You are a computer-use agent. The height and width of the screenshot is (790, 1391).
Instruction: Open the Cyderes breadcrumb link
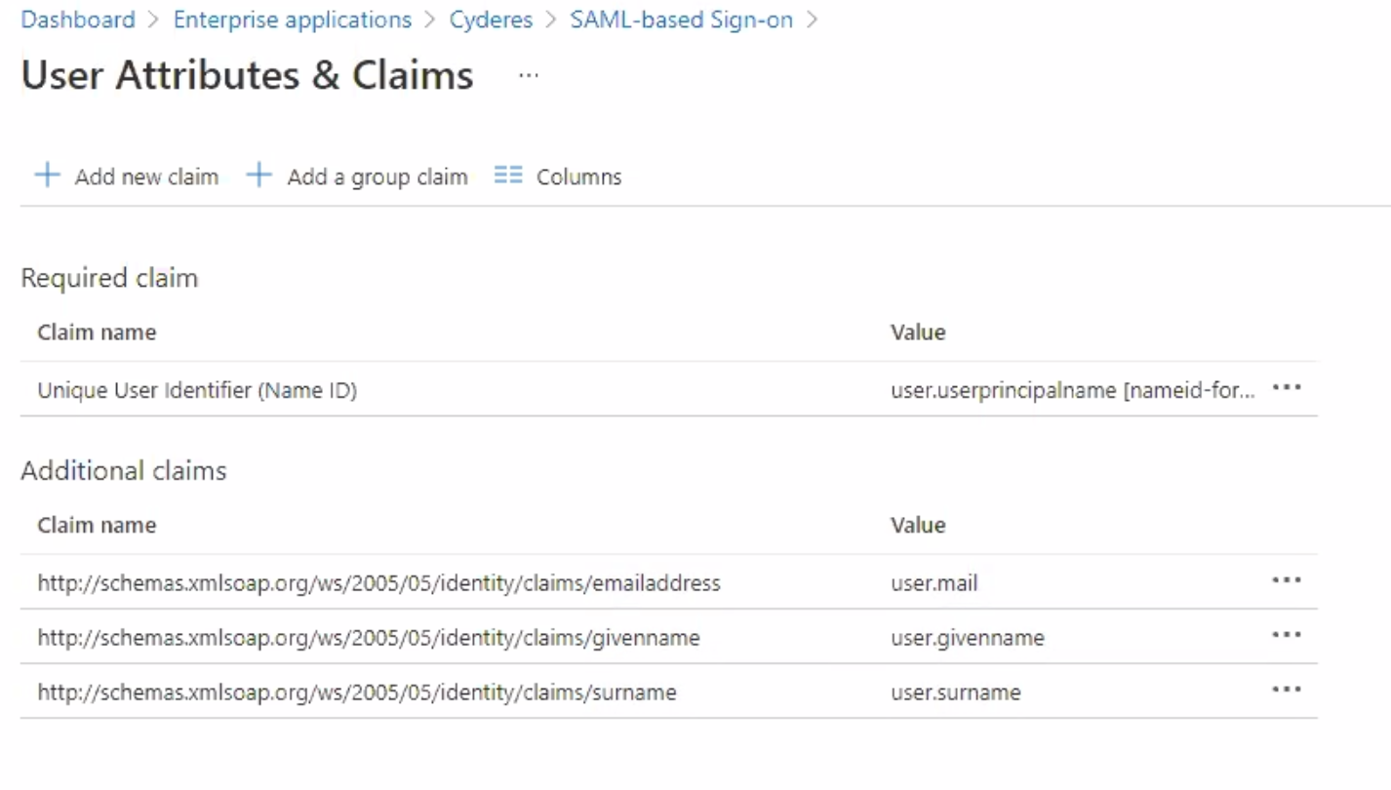point(491,20)
